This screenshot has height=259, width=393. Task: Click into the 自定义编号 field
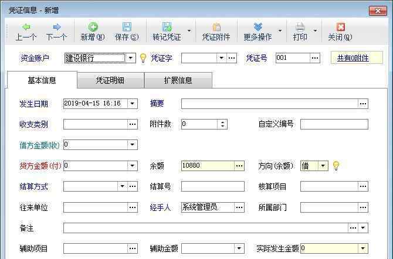(x=334, y=124)
